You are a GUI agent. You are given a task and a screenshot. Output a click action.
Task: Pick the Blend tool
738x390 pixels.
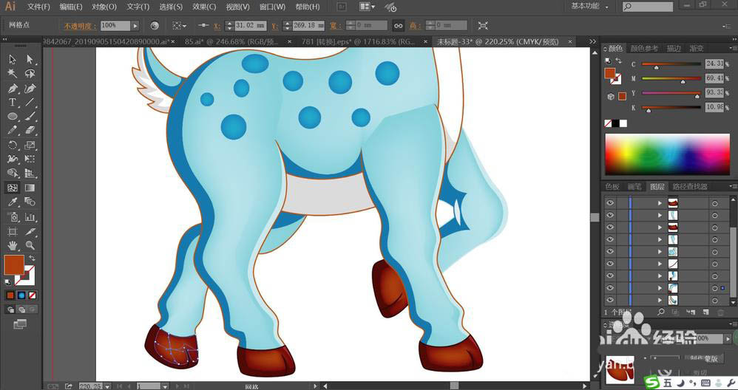30,202
